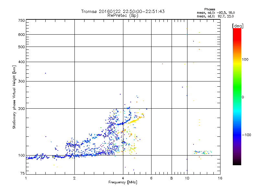This screenshot has height=194, width=259.
Task: Click y-axis tick label '600'
Action: click(x=22, y=35)
